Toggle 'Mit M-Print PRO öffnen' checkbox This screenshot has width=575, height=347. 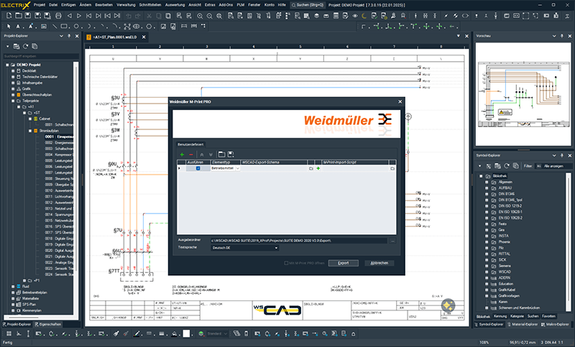click(286, 263)
